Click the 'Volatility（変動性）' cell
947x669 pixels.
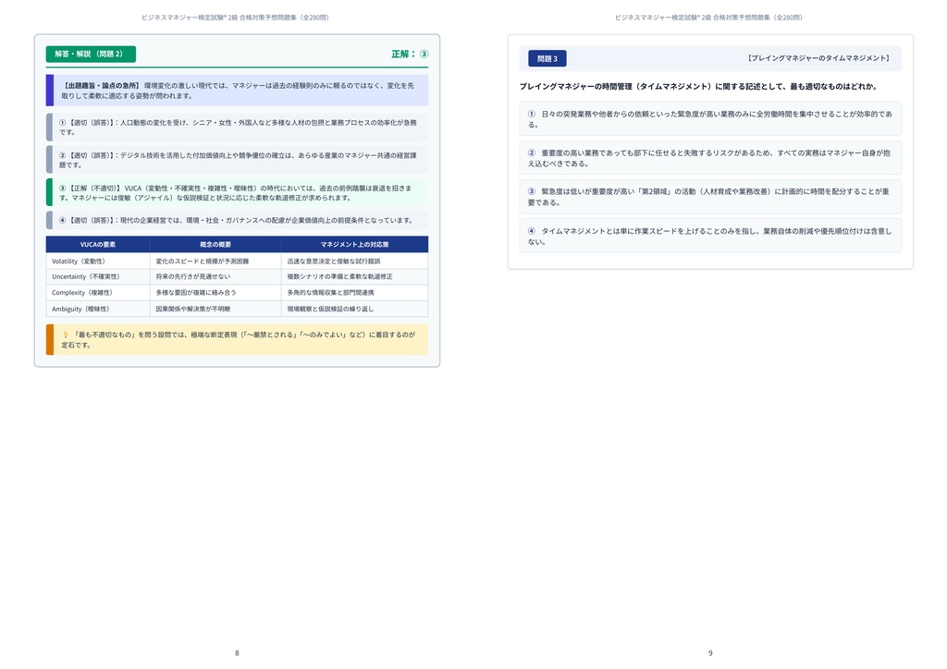pyautogui.click(x=98, y=262)
